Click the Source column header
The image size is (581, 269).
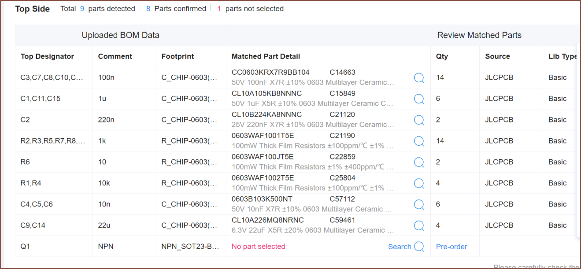(x=497, y=56)
